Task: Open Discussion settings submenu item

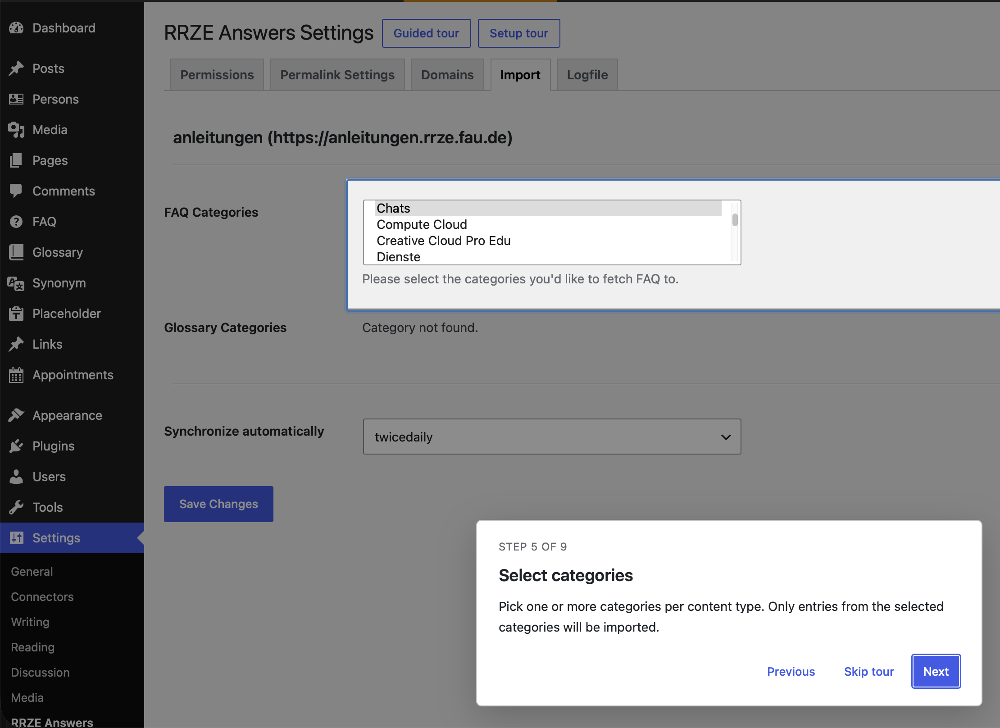Action: (40, 672)
